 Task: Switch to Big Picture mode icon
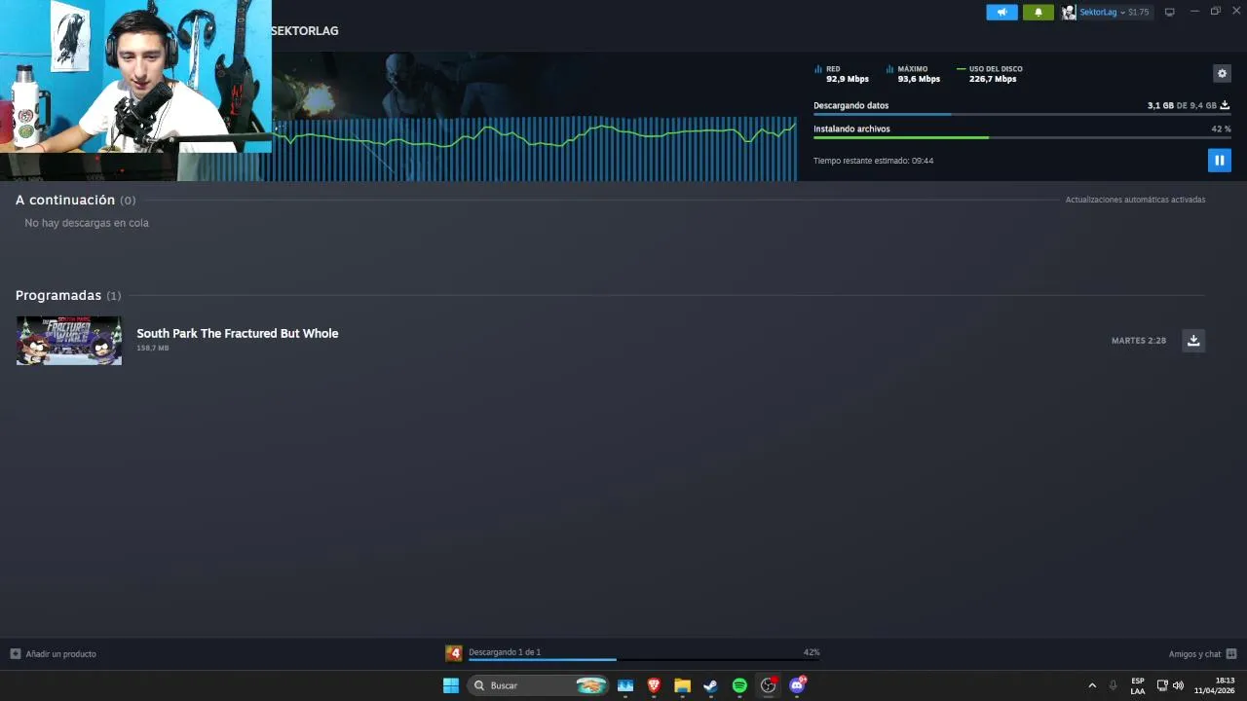(1170, 12)
